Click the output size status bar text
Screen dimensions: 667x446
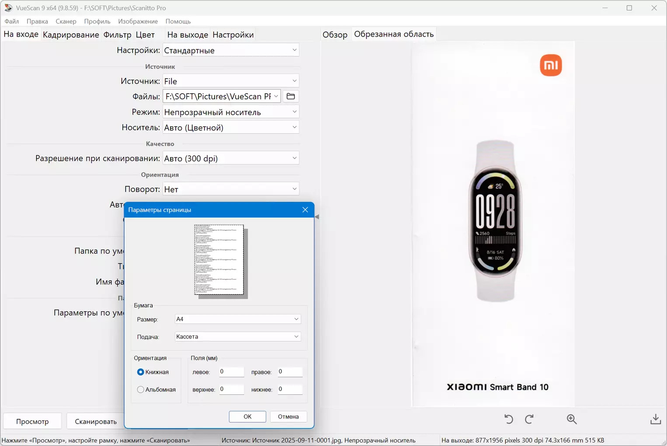click(523, 440)
